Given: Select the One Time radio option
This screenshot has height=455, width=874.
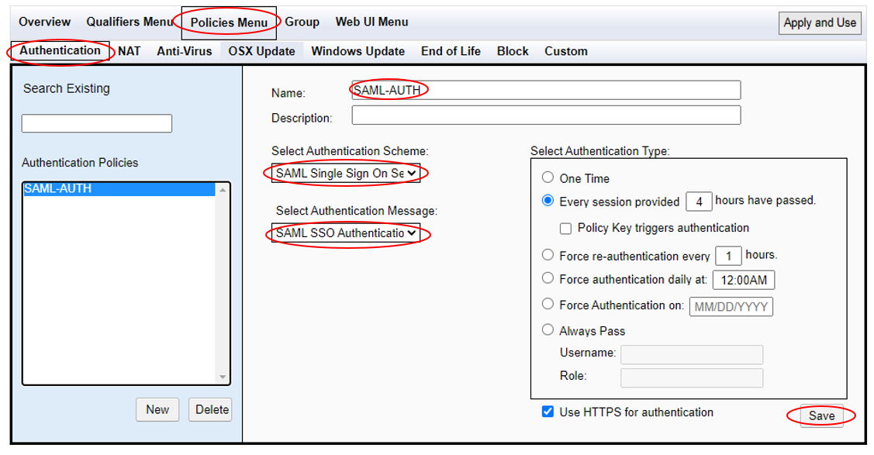Looking at the screenshot, I should (548, 177).
